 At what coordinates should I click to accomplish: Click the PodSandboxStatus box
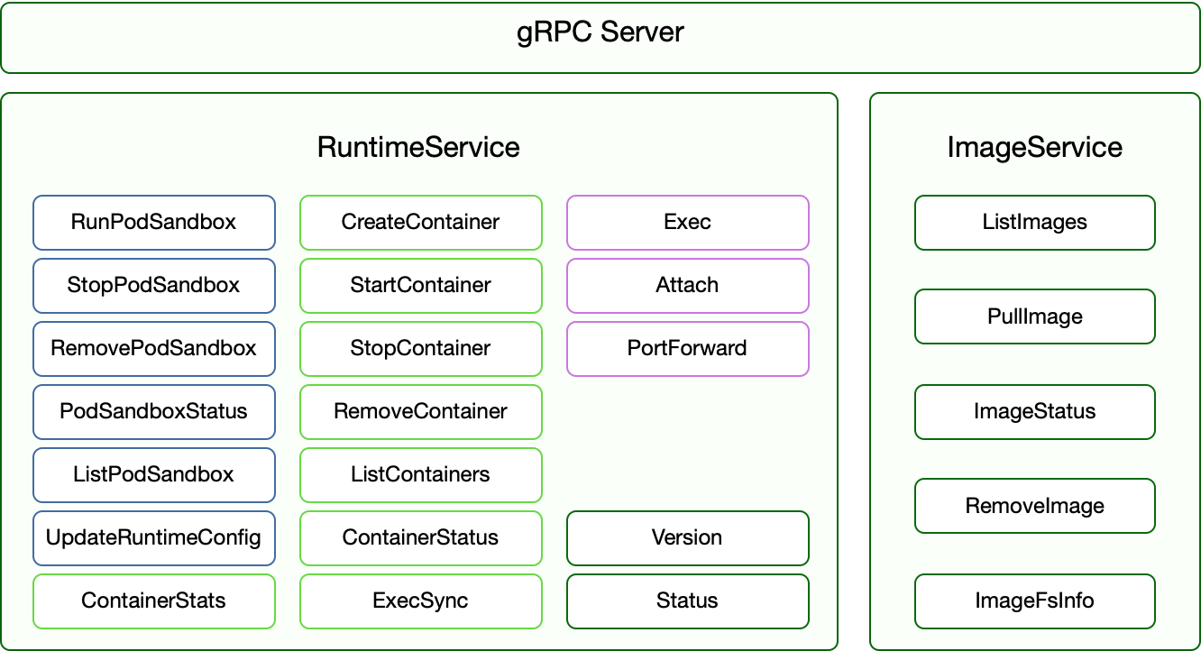[154, 412]
